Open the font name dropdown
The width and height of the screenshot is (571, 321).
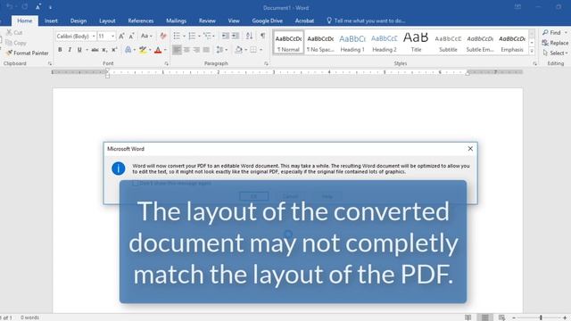point(94,36)
